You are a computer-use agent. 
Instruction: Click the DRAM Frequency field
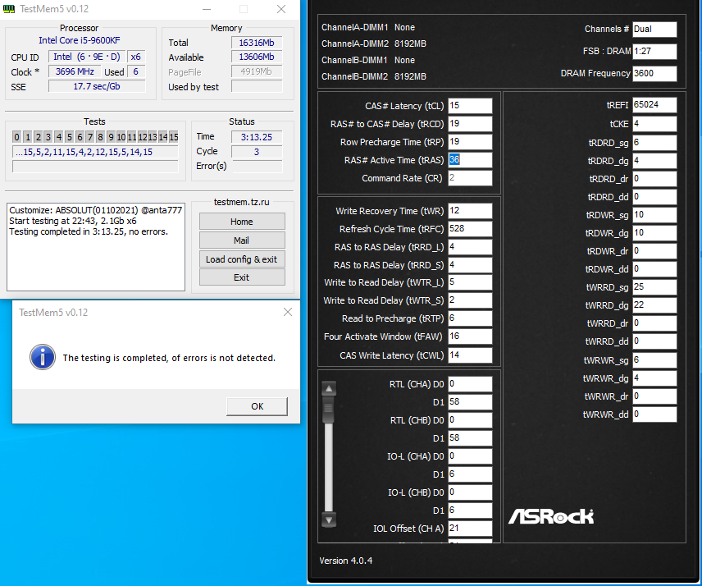pos(654,74)
